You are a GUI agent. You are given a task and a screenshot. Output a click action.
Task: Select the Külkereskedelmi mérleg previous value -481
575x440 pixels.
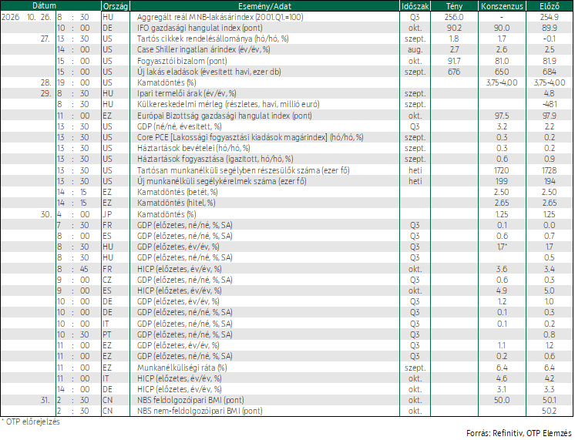click(550, 105)
